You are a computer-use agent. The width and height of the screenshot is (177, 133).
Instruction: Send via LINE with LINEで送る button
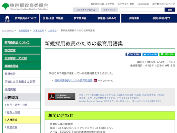(x=167, y=54)
